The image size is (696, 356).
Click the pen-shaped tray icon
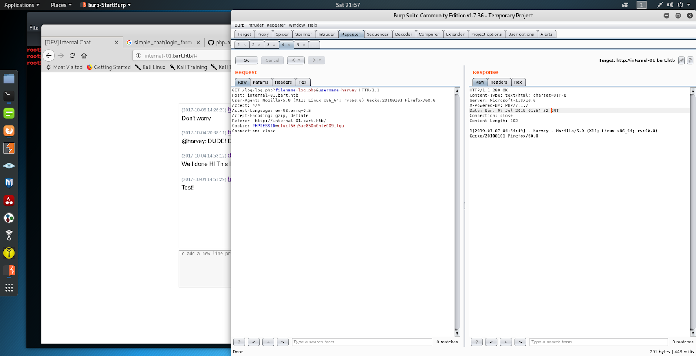pyautogui.click(x=660, y=5)
